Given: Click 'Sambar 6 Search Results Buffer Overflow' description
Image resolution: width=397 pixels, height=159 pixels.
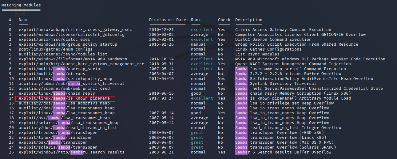Looking at the screenshot, I should click(x=283, y=152).
